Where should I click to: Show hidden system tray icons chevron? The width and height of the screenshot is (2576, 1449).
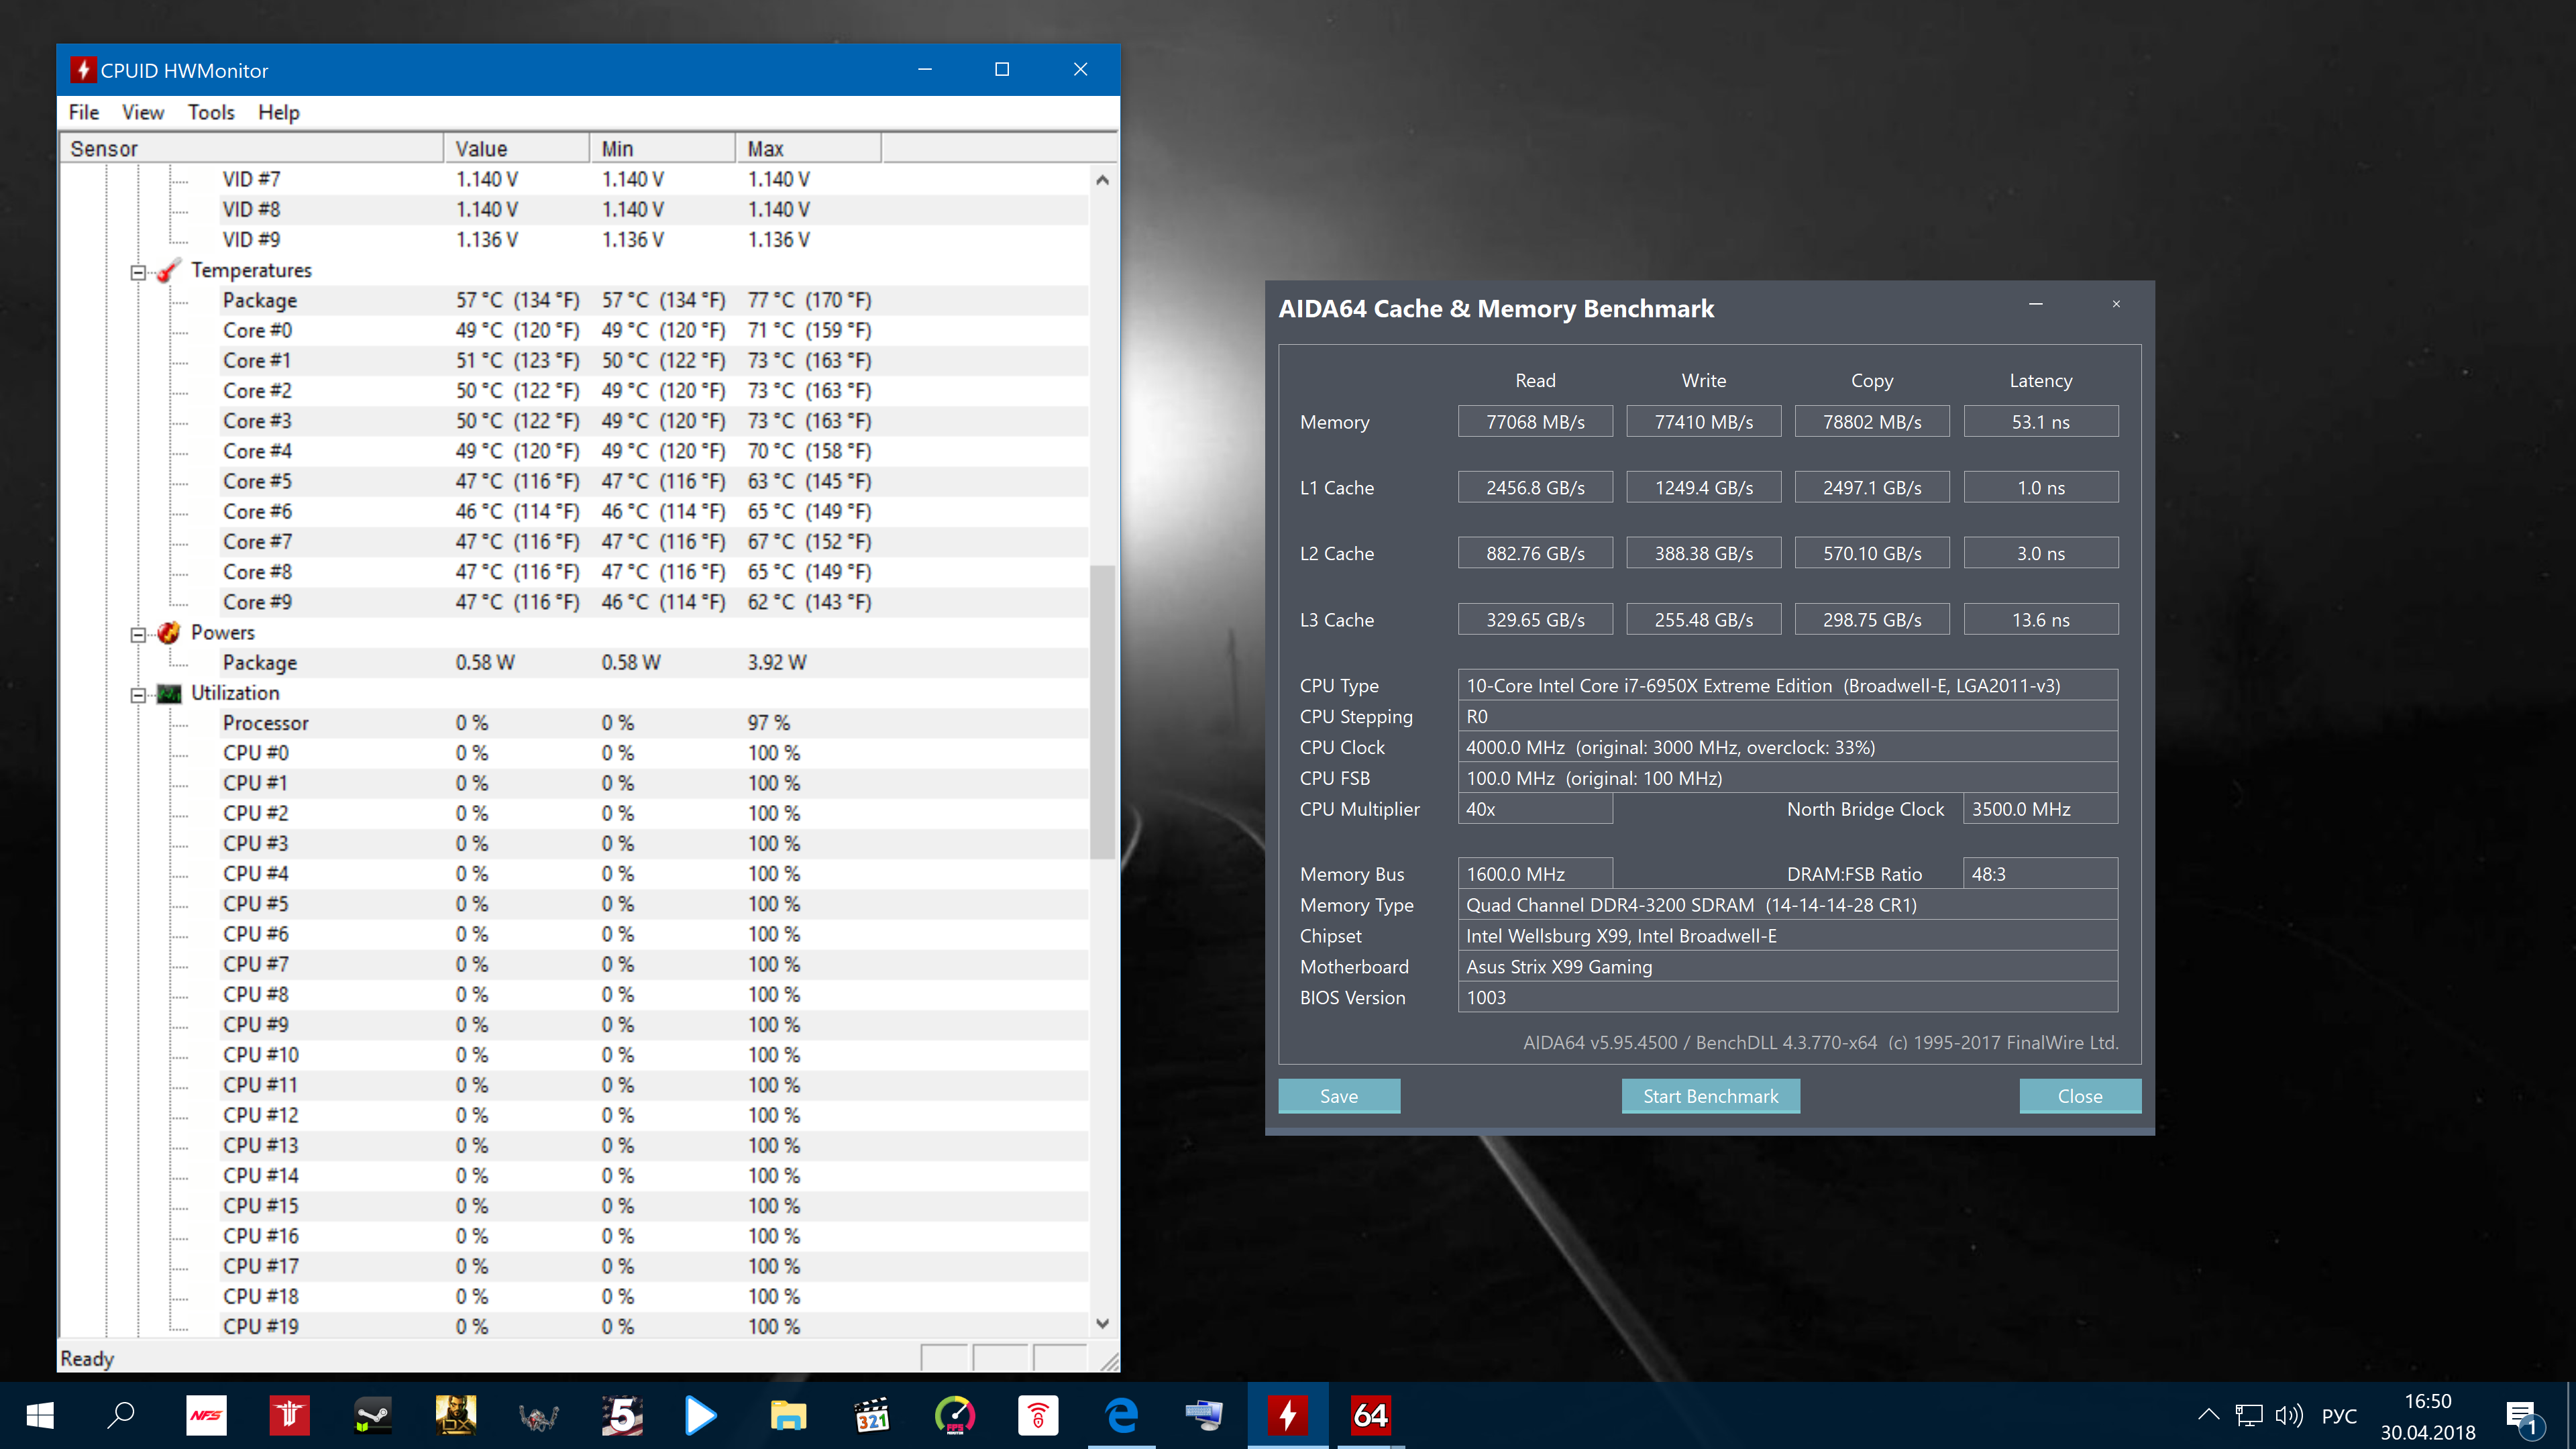(x=2208, y=1415)
